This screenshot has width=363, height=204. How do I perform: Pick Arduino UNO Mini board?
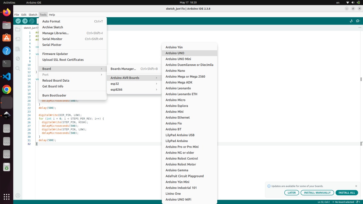[x=189, y=59]
